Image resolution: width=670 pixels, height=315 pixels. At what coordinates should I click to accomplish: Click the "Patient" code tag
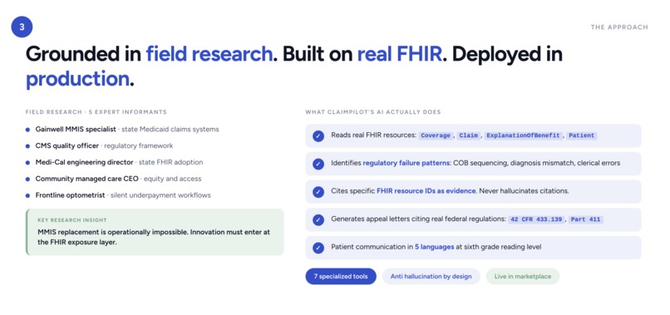coord(581,135)
